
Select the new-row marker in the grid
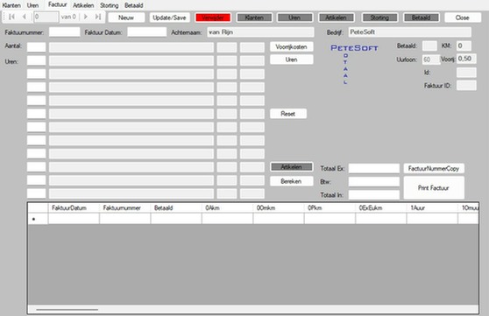pyautogui.click(x=38, y=219)
